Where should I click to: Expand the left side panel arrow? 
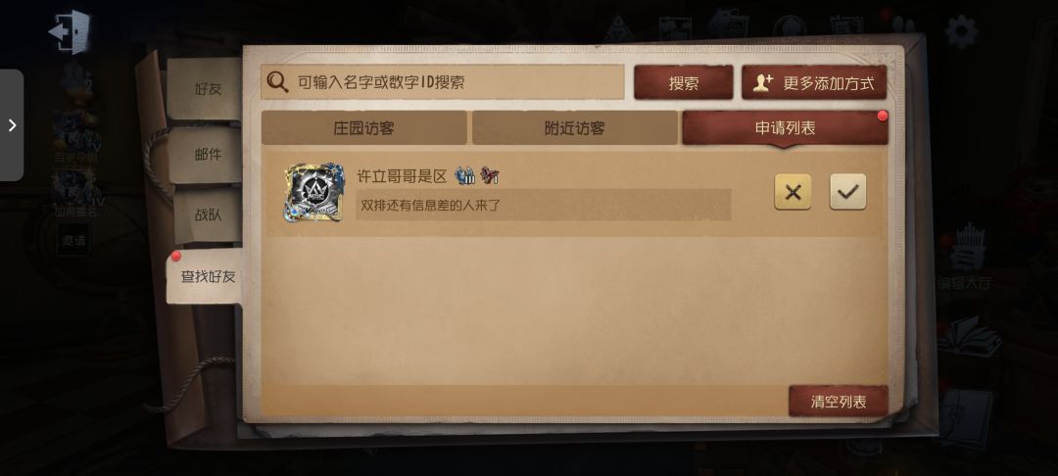12,125
